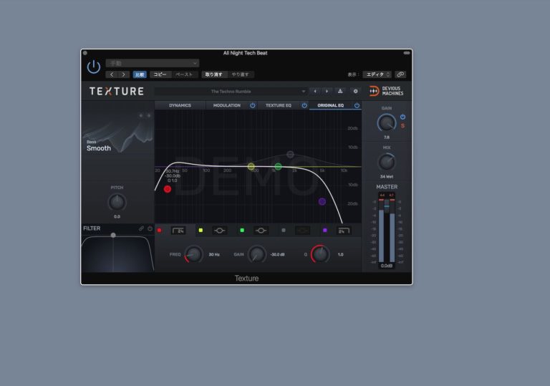Select the previous preset arrow
550x386 pixels.
(314, 91)
